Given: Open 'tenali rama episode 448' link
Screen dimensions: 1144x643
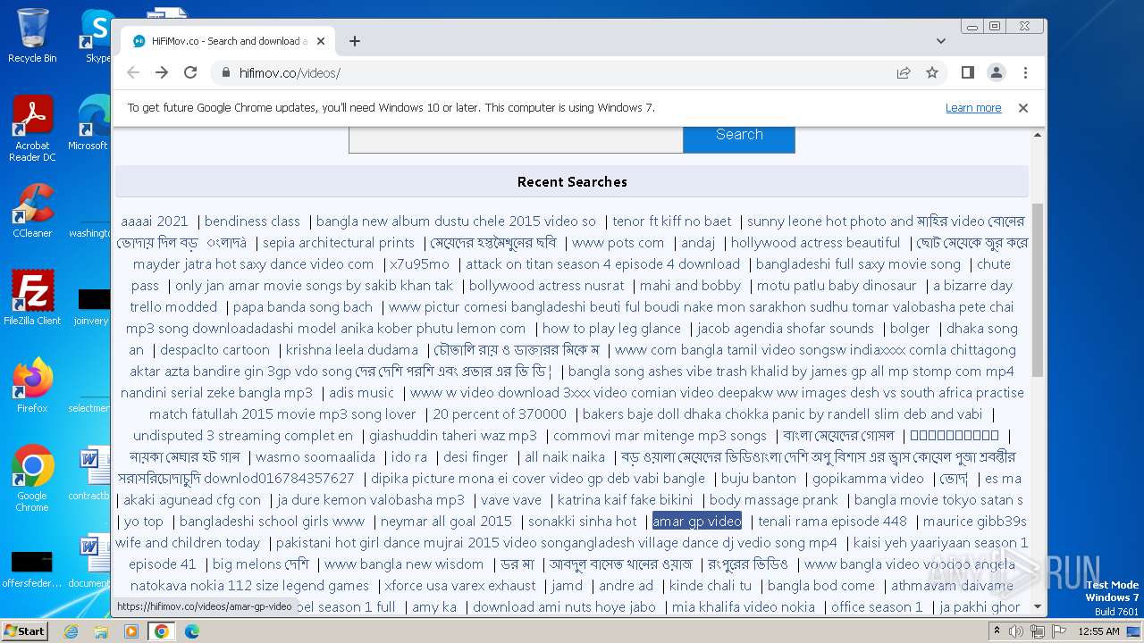Looking at the screenshot, I should (832, 522).
